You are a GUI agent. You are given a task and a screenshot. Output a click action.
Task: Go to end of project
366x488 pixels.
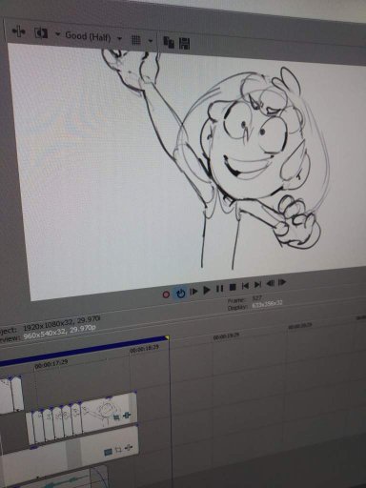pos(257,285)
